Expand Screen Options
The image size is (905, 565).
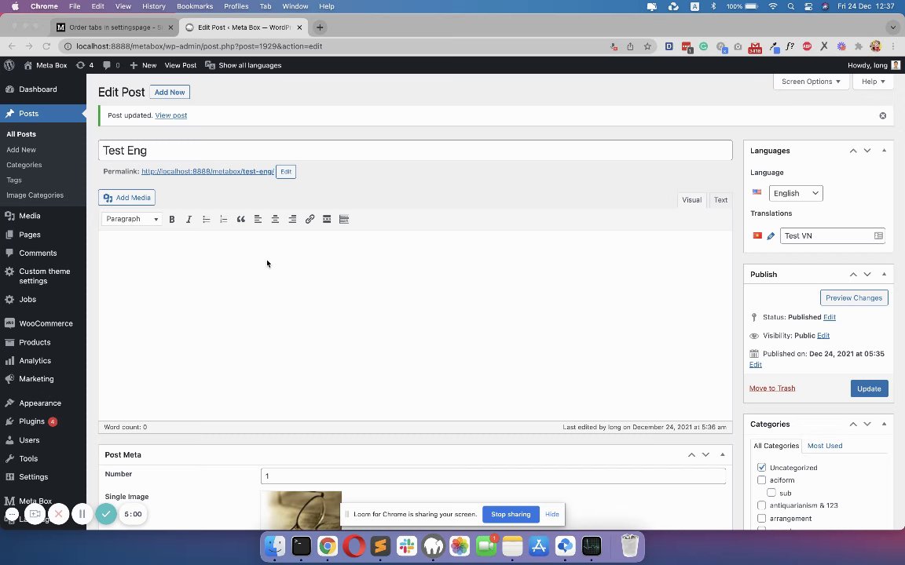tap(811, 82)
